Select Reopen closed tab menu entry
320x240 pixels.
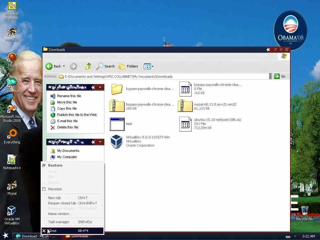[x=72, y=203]
